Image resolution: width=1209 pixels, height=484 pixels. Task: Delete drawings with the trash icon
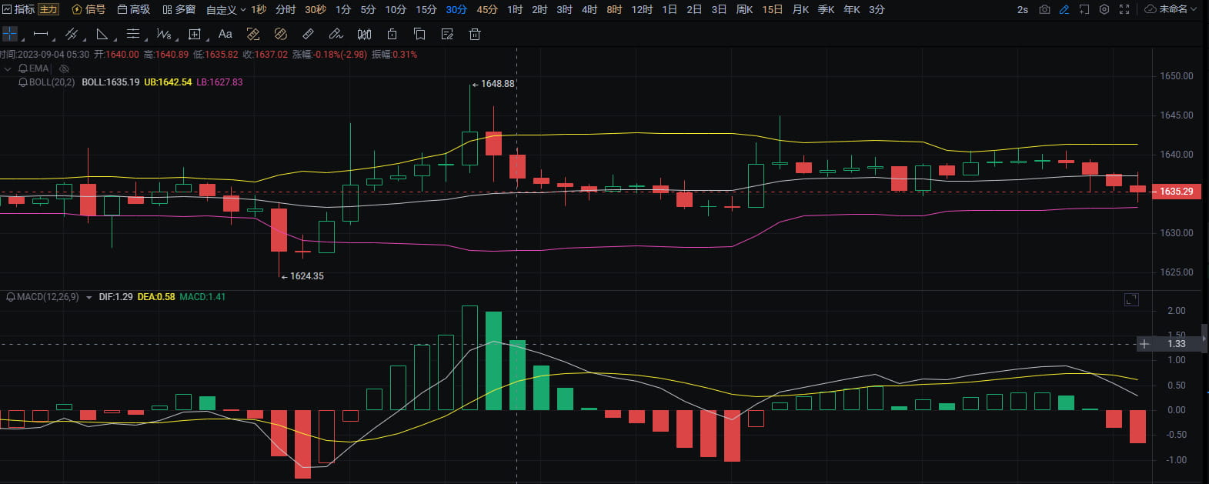tap(475, 34)
